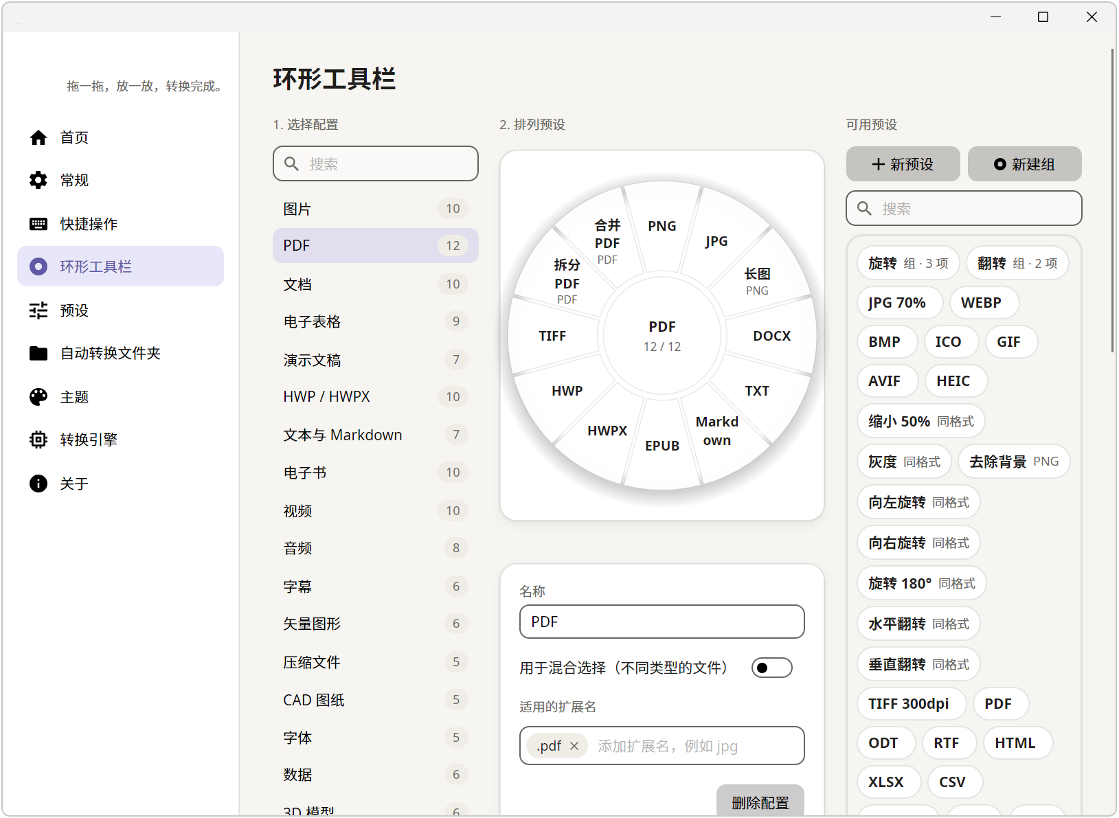Click the TIFF ring segment
The height and width of the screenshot is (818, 1119).
[x=552, y=336]
